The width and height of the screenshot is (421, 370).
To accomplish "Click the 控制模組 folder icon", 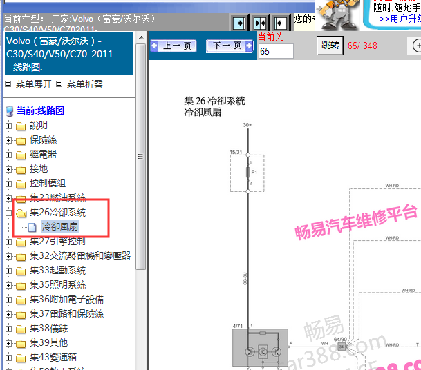I will (x=21, y=184).
